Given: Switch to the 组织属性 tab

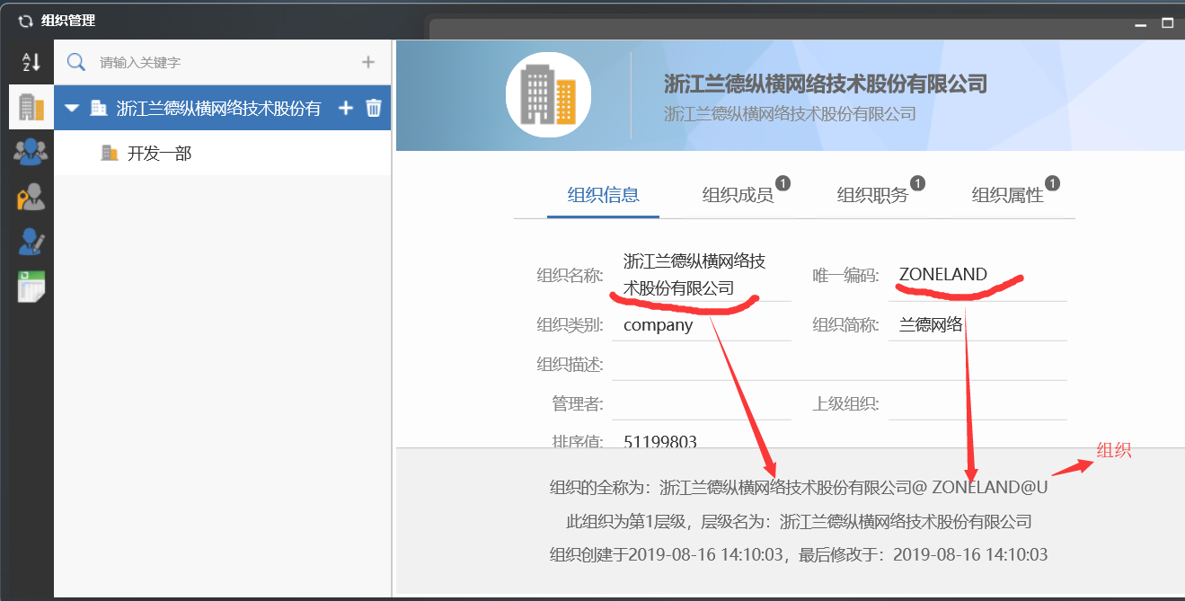Looking at the screenshot, I should pos(1007,195).
